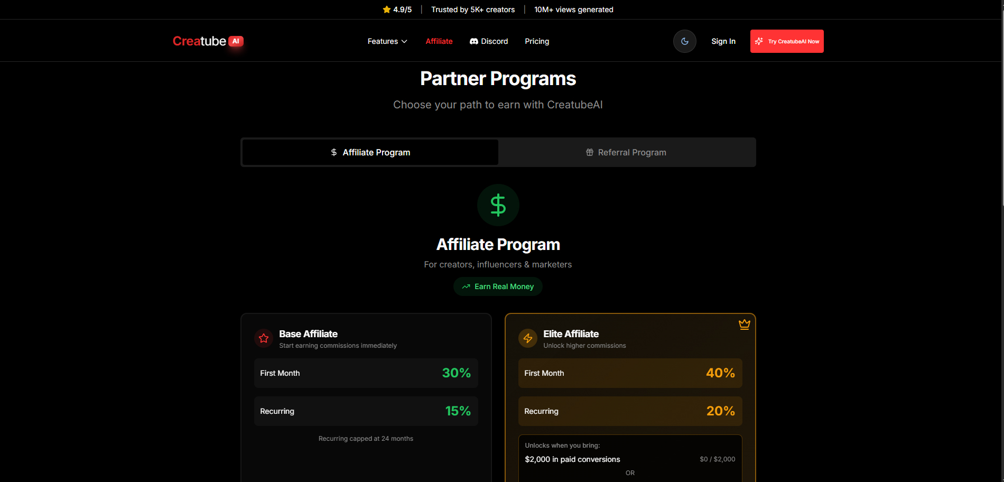Click the Creatube AI logo
The image size is (1004, 482).
point(207,41)
